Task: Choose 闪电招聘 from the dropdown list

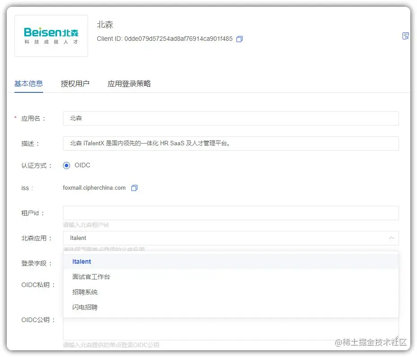Action: pos(231,307)
